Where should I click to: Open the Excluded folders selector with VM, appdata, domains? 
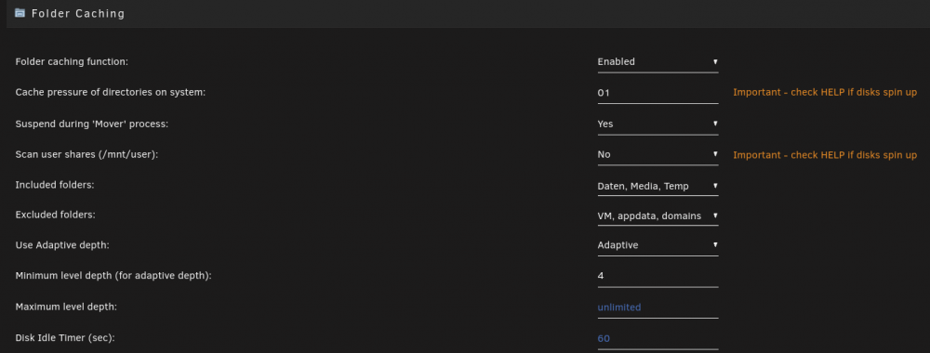click(658, 216)
